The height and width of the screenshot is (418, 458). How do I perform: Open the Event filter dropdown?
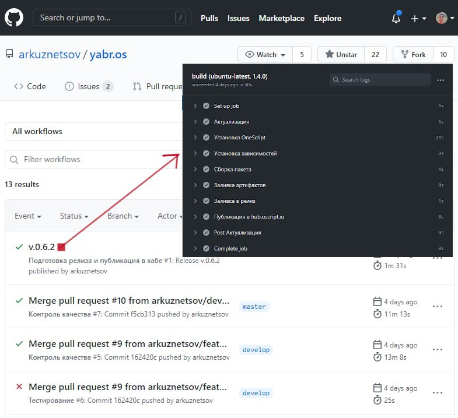tap(28, 216)
